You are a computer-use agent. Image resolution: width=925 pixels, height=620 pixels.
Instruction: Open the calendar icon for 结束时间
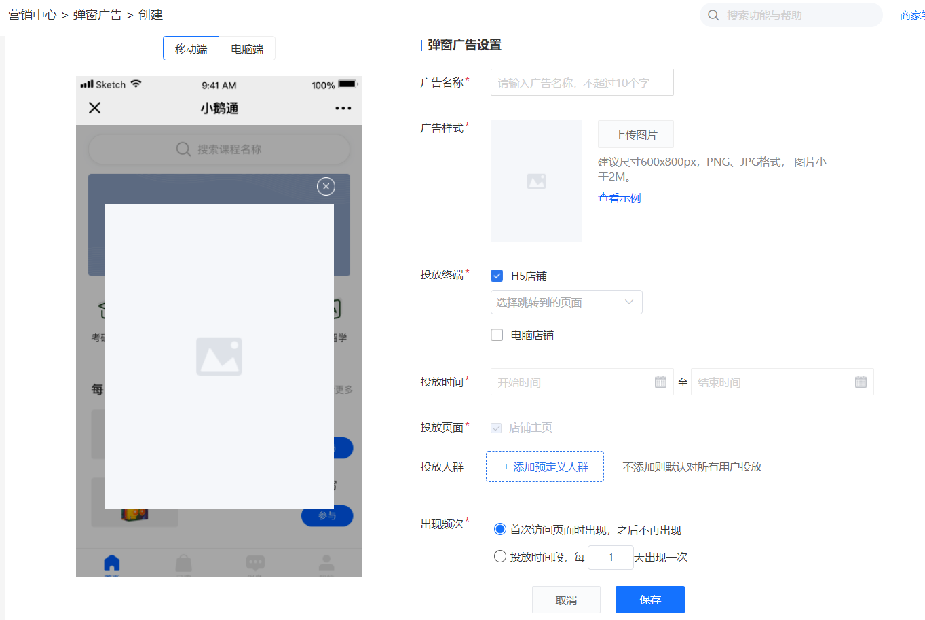pos(861,382)
